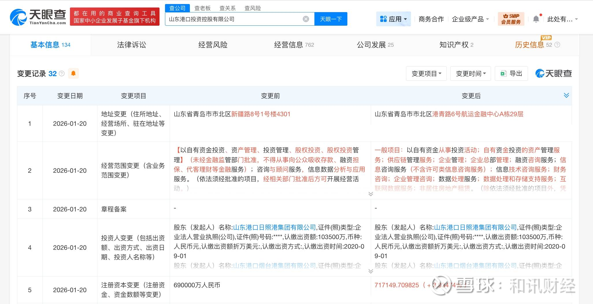Clear the search box with X icon
This screenshot has height=304, width=593.
coord(306,19)
